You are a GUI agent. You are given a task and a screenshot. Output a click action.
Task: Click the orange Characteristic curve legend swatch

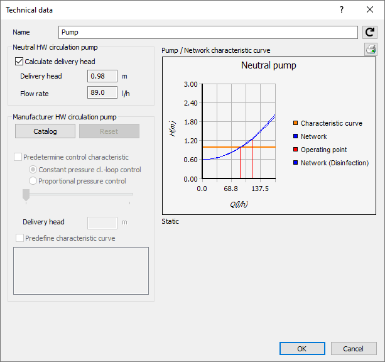click(x=296, y=123)
